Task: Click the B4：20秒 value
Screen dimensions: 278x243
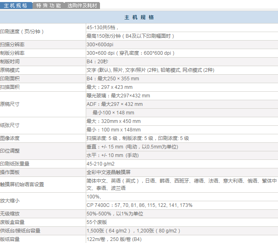Action: (97, 62)
